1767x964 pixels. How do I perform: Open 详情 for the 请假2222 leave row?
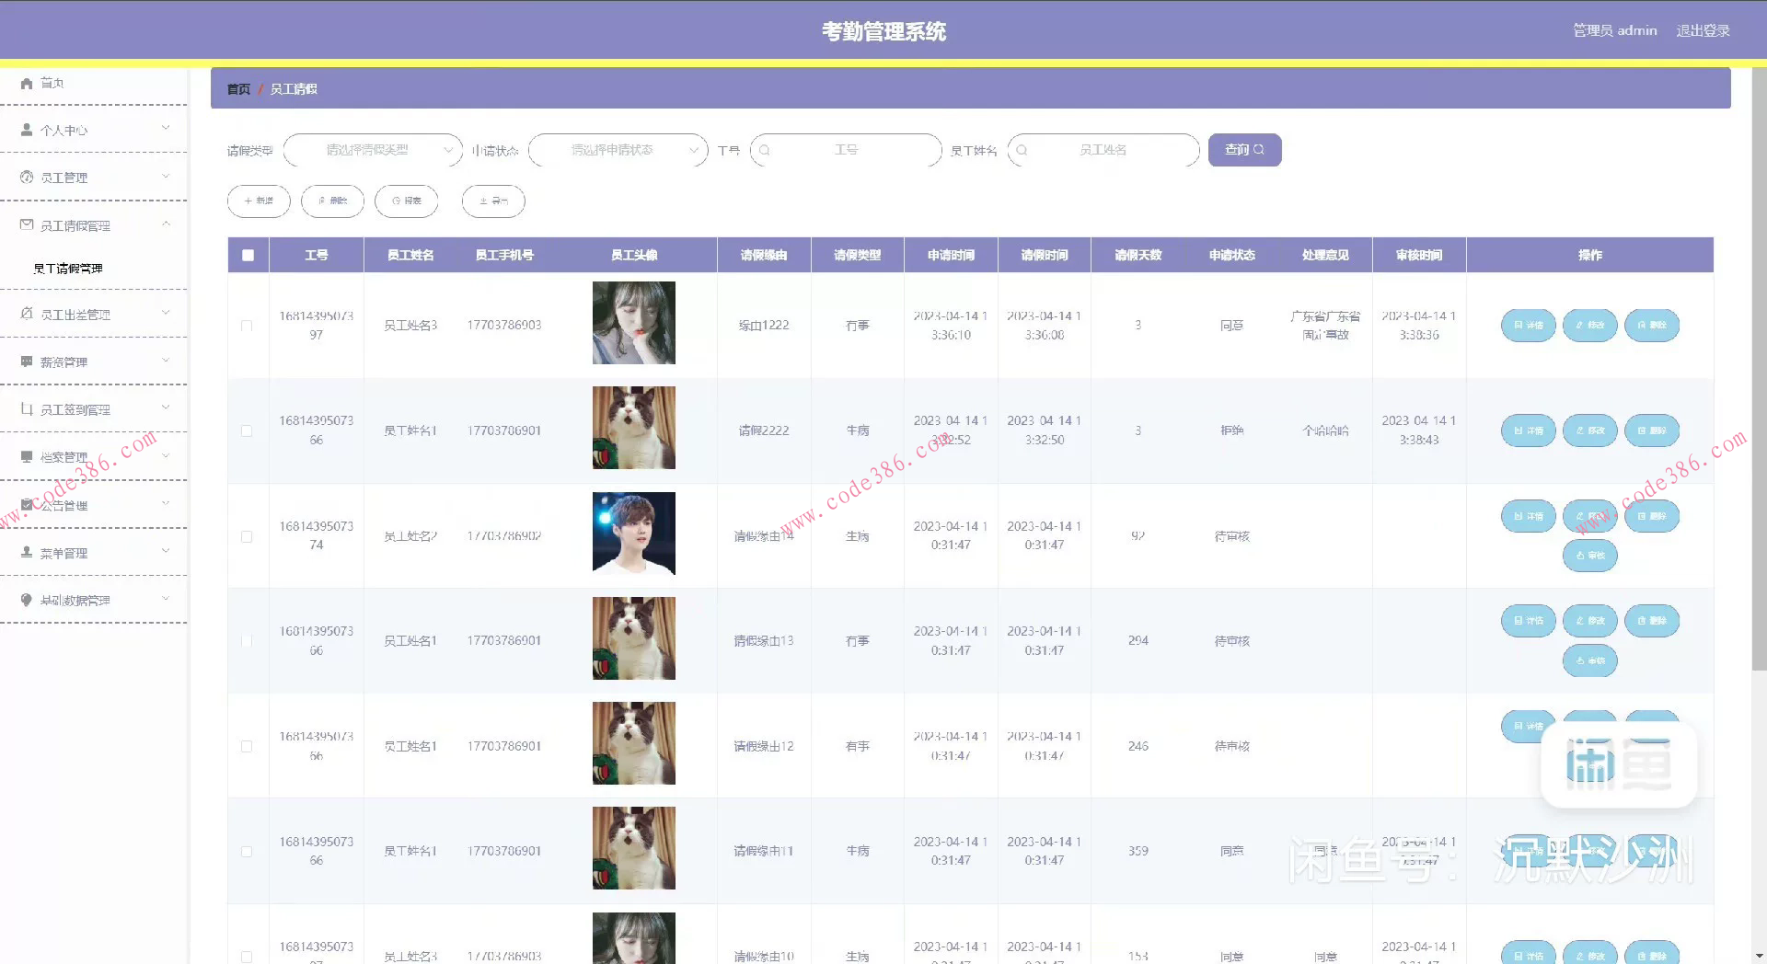(x=1528, y=430)
